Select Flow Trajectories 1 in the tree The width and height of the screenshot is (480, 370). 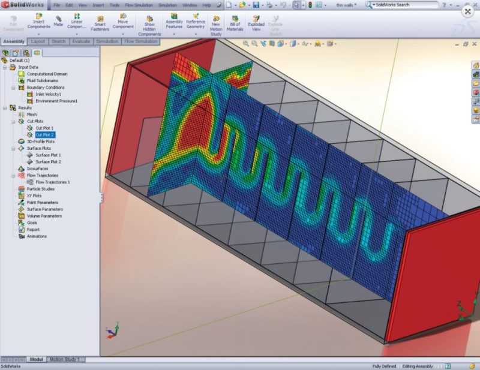[54, 181]
